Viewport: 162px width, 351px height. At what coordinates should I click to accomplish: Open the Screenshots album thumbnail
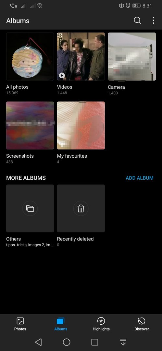tap(30, 125)
